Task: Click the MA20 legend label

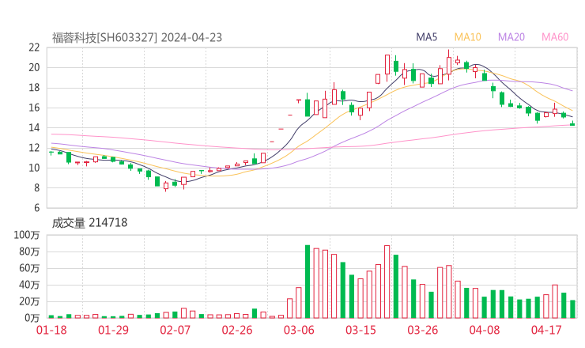Action: click(511, 37)
